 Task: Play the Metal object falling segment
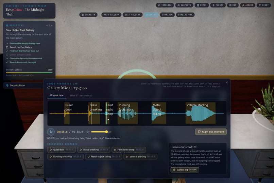click(x=104, y=156)
